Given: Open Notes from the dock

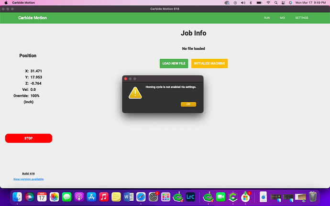Looking at the screenshot, I should (116, 197).
